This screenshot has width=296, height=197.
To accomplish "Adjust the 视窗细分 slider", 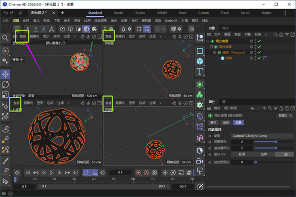I will pyautogui.click(x=274, y=142).
